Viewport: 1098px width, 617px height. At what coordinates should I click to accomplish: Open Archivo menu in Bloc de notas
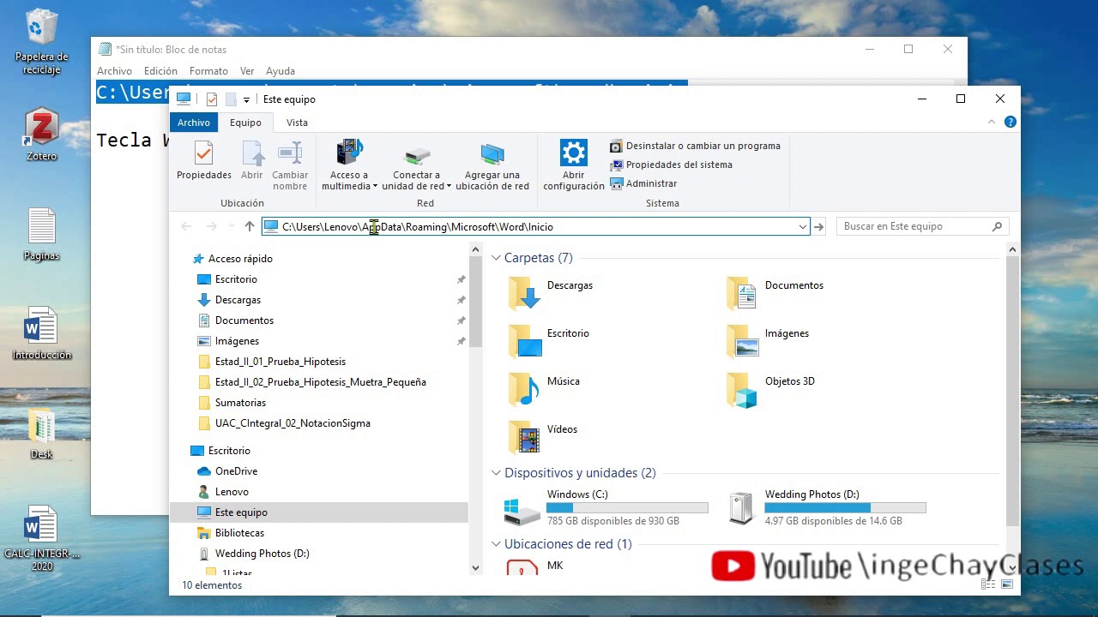(x=114, y=71)
